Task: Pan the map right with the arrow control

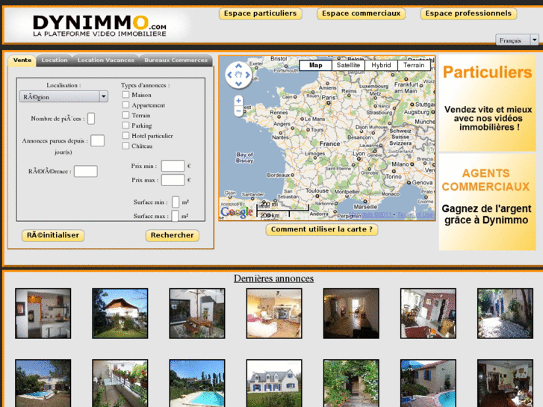Action: (x=247, y=75)
